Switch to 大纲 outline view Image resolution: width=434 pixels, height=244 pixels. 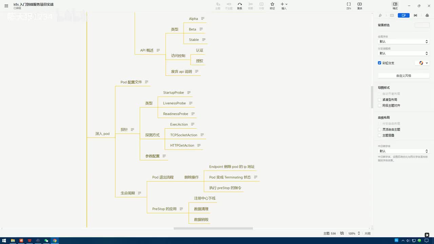click(x=368, y=233)
